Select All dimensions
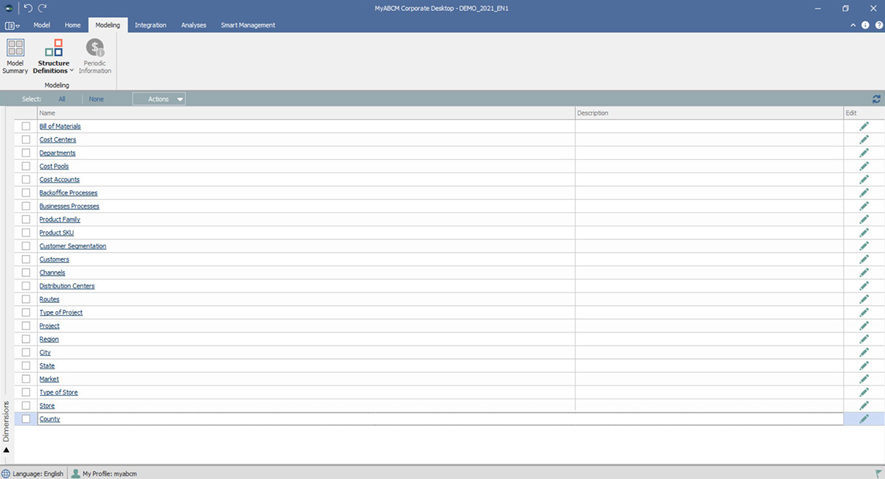 pyautogui.click(x=62, y=99)
